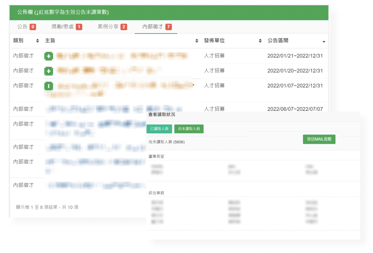The image size is (373, 253).
Task: Sort by 主旨 using its sort arrows
Action: point(197,41)
